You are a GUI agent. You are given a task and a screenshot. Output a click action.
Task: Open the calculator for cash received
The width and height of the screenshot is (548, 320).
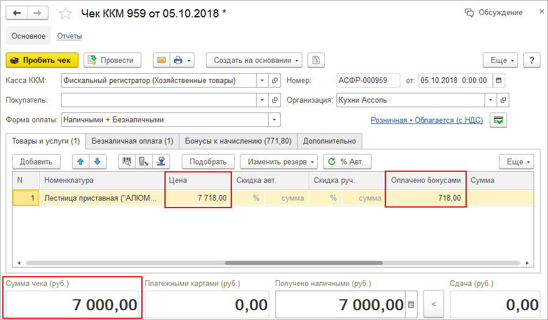point(411,304)
